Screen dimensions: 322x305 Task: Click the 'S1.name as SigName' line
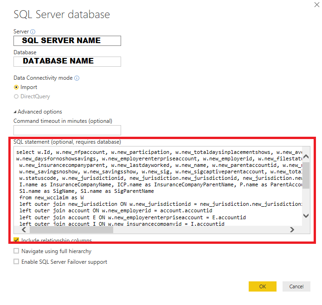pos(86,191)
